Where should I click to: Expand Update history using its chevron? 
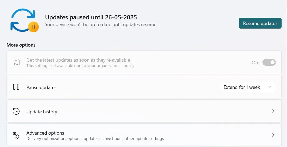click(x=273, y=111)
